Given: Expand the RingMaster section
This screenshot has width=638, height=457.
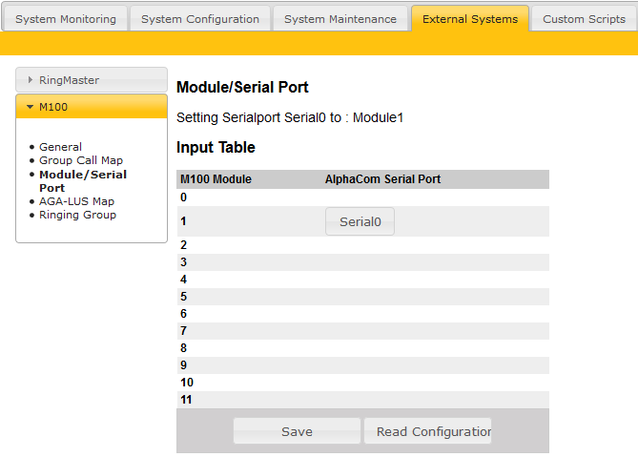Looking at the screenshot, I should click(92, 80).
